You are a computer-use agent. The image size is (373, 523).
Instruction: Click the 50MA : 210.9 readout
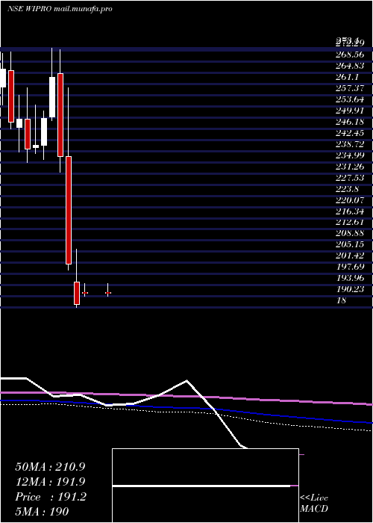coord(50,467)
